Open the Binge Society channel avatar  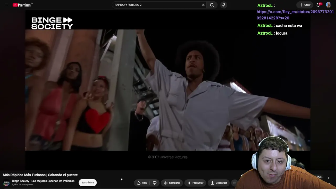pos(6,183)
